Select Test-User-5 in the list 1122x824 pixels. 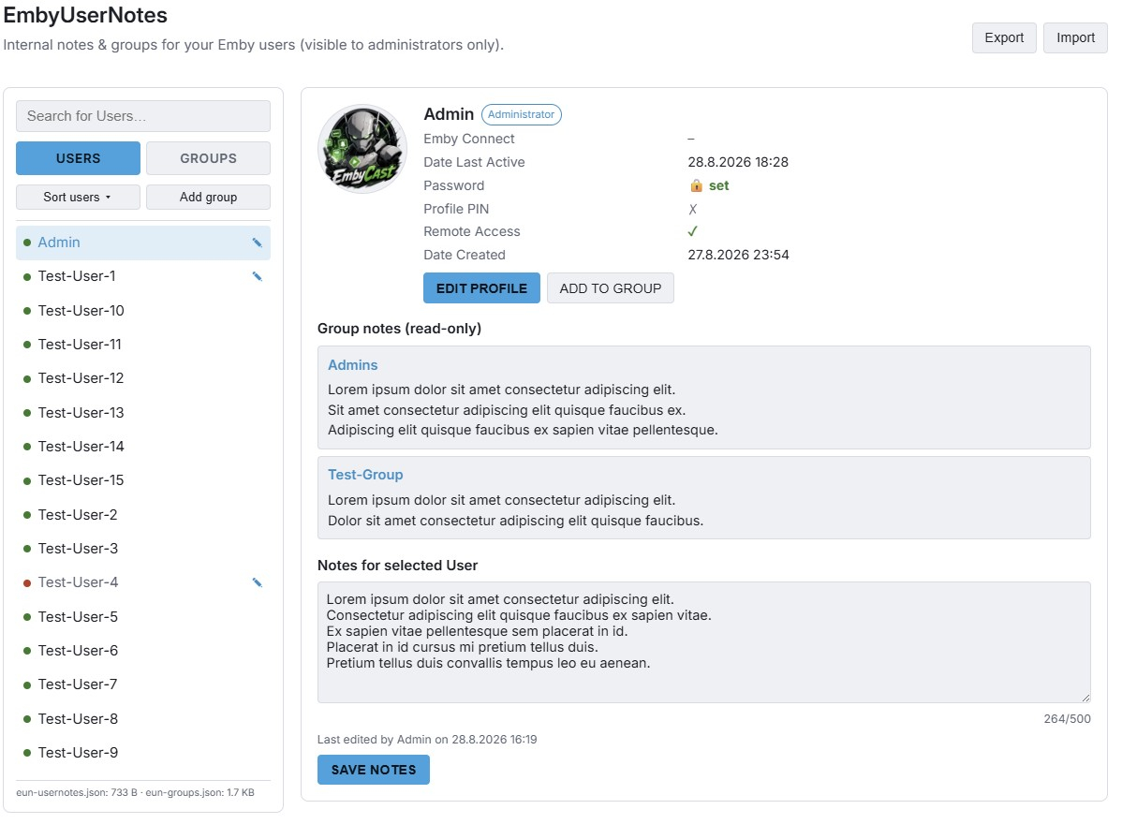[143, 616]
